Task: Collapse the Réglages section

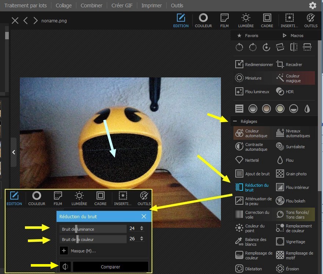Action: tap(235, 121)
